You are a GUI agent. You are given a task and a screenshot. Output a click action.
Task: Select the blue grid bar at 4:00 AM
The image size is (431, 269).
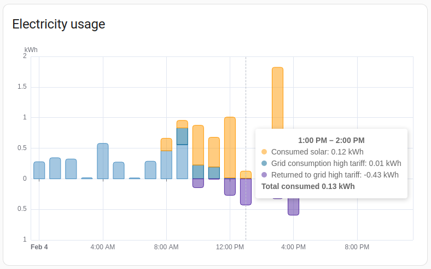tap(103, 161)
